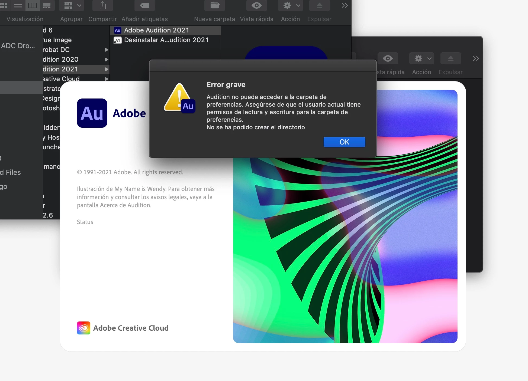Select Desinstalar Audition 2021 item
This screenshot has height=381, width=528.
[x=166, y=40]
